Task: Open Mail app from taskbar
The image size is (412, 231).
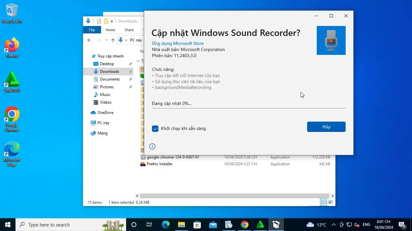Action: (213, 225)
